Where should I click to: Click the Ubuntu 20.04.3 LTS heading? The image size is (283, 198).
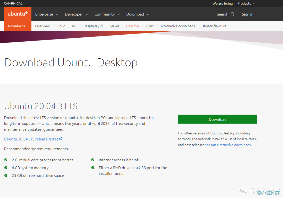41,106
